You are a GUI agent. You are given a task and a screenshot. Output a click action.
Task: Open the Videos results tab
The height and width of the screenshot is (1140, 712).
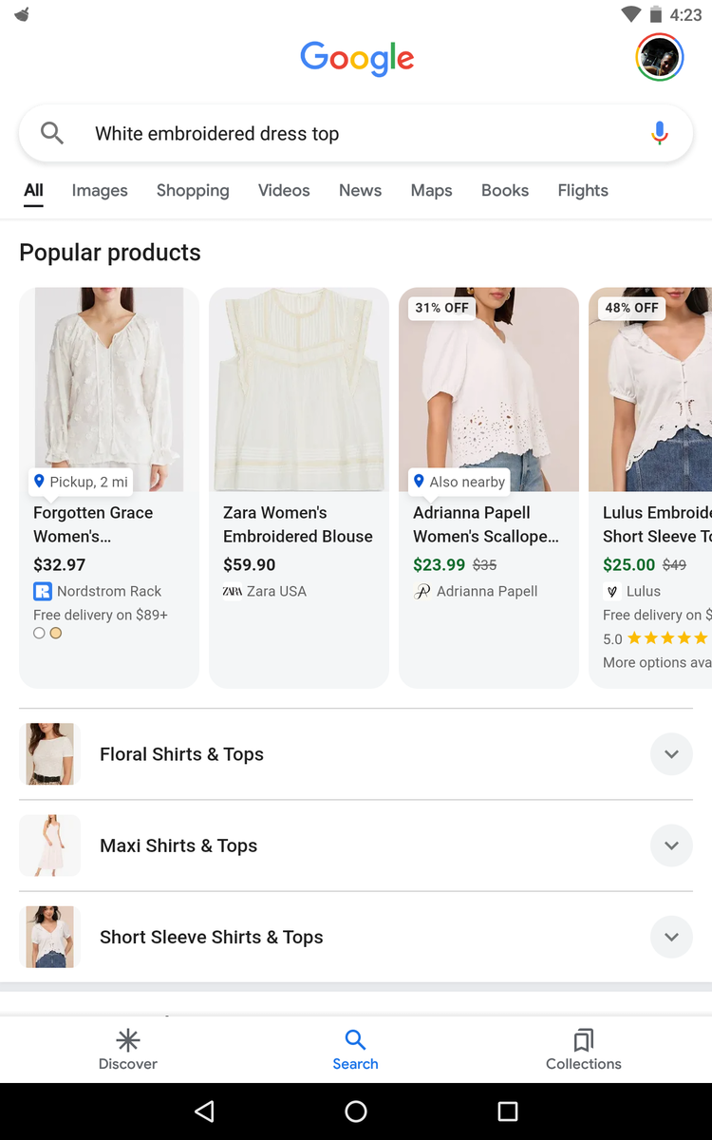pos(284,191)
